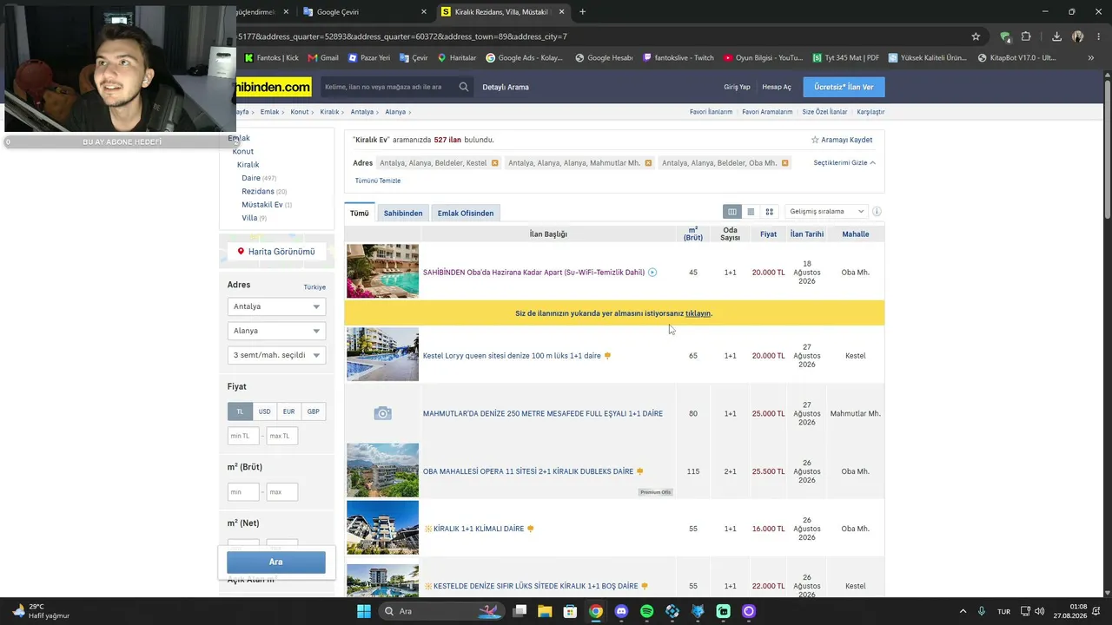Select the EUR currency option
This screenshot has width=1112, height=625.
click(x=288, y=411)
